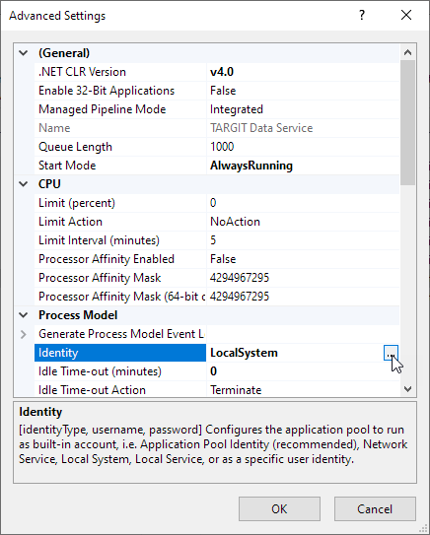Edit the Idle Time-out (minutes) value
The image size is (430, 535).
click(x=303, y=371)
